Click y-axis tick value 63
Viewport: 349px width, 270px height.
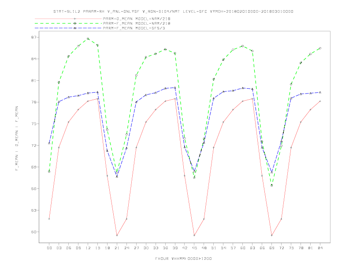click(x=33, y=210)
